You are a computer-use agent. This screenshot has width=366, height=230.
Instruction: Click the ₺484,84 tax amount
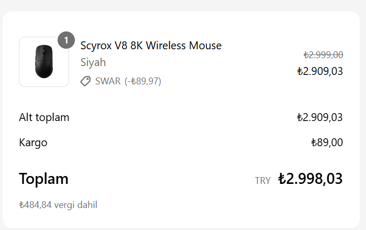click(35, 205)
